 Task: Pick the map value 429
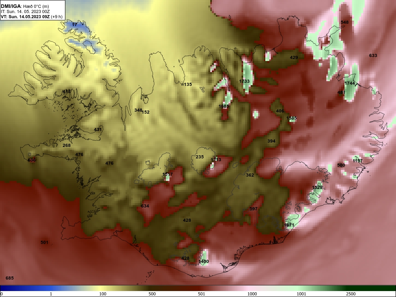tap(294, 57)
